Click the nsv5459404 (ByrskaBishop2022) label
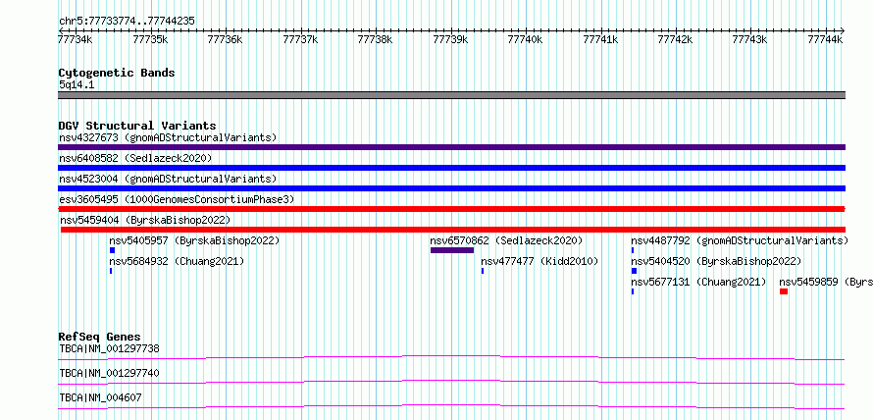The image size is (873, 420). [x=145, y=220]
